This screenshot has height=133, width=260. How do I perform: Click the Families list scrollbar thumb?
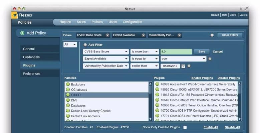151,90
